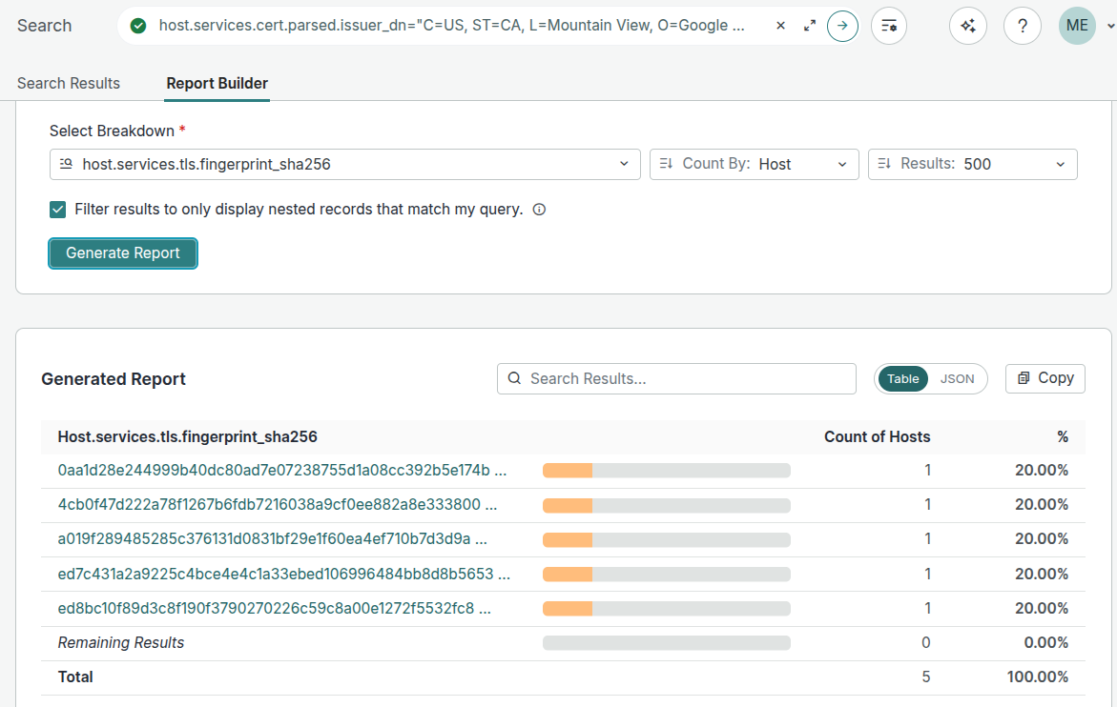This screenshot has width=1117, height=707.
Task: Click the Generate Report button
Action: pyautogui.click(x=123, y=253)
